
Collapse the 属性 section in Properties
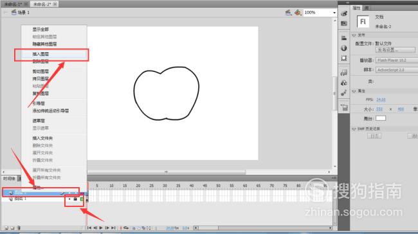354,91
